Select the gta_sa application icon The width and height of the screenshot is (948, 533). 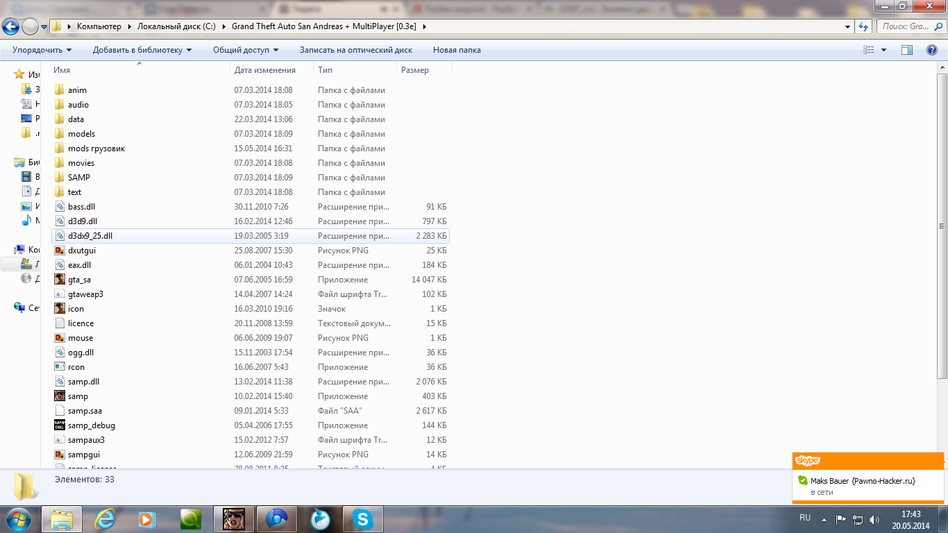[60, 280]
